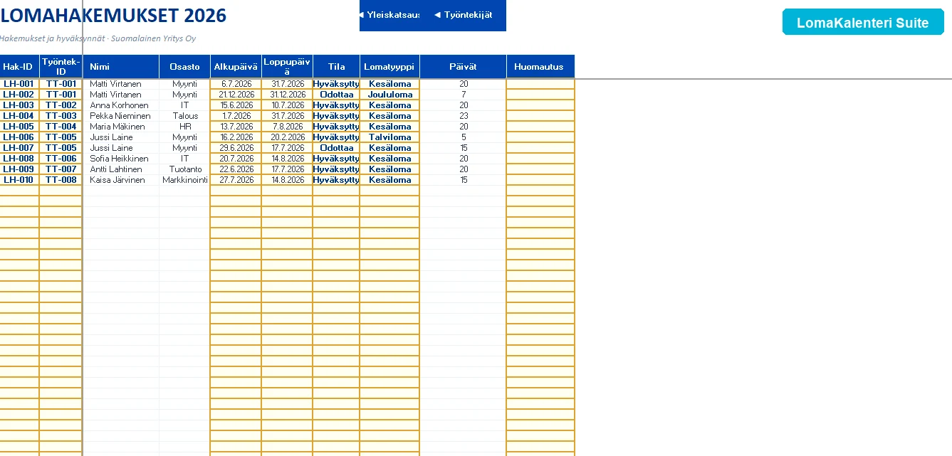
Task: Click the Lomatyyppi column header
Action: click(389, 67)
